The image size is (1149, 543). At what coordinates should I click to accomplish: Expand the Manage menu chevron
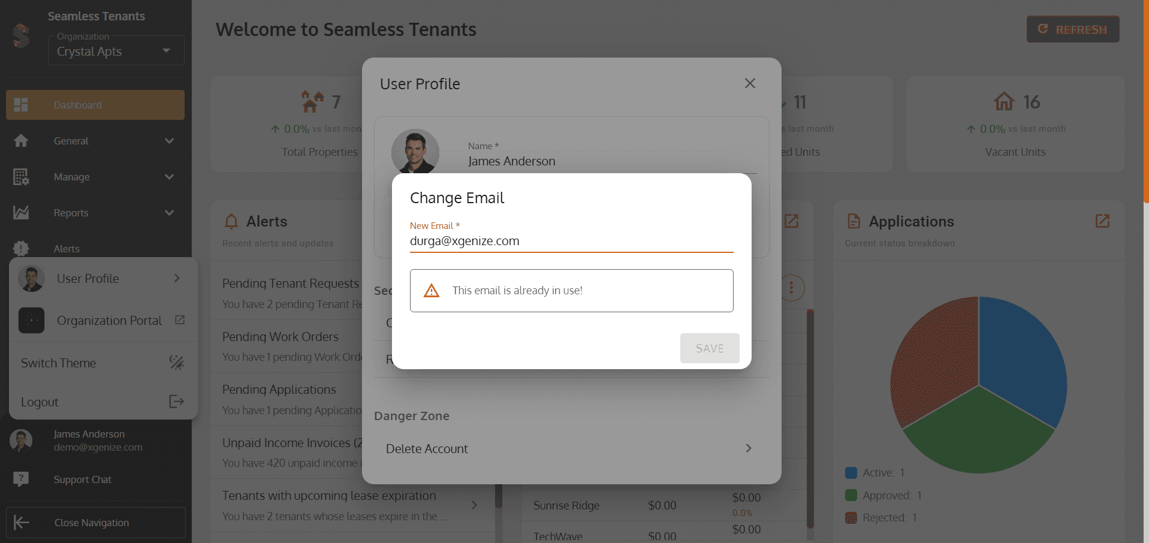(170, 177)
